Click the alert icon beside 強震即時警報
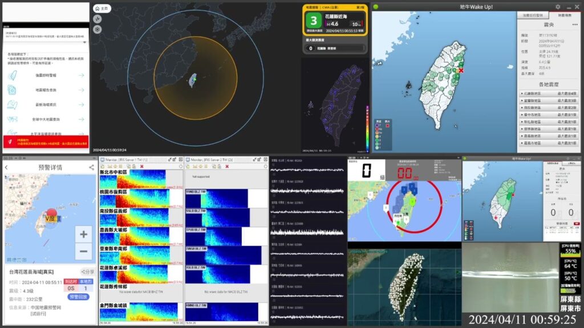This screenshot has width=584, height=328. click(12, 75)
